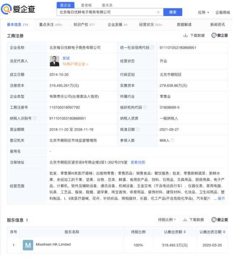This screenshot has height=257, width=233.
Task: Click the 组织机构代码 value 31808689-5
Action: [169, 107]
